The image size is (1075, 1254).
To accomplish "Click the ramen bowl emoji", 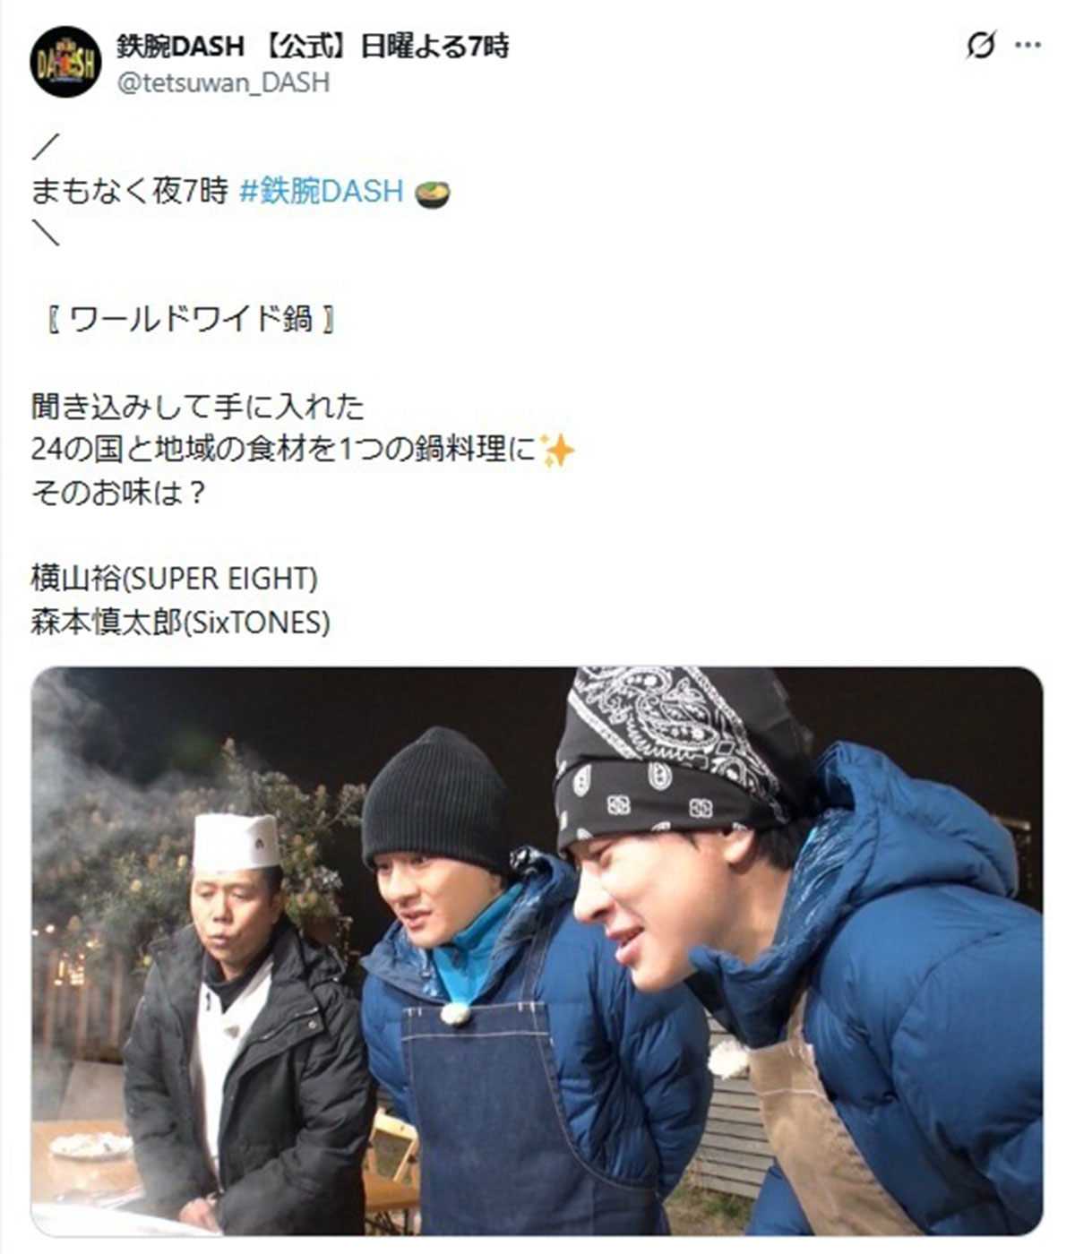I will click(433, 193).
